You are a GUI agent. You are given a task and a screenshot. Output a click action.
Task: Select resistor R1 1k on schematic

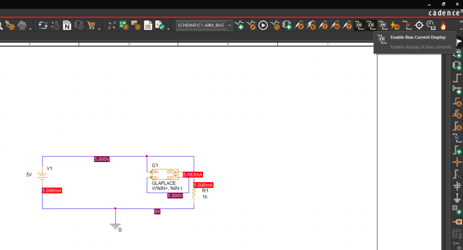click(x=194, y=193)
